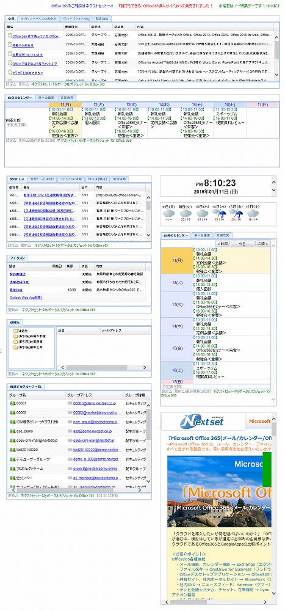Screen dimensions: 285x611
Task: Select the マイタスク tab
Action: [x=16, y=258]
